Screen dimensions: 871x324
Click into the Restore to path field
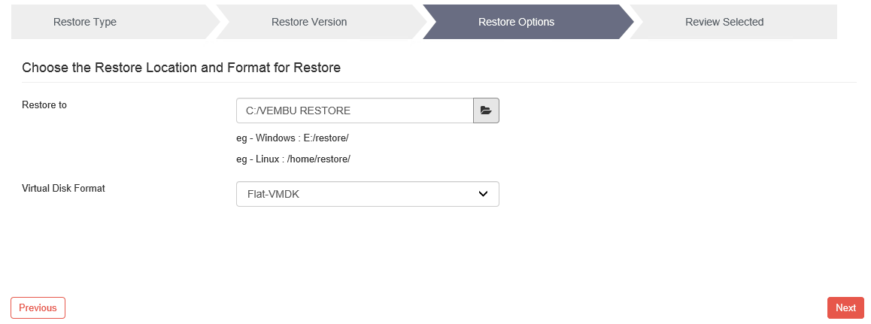tap(355, 111)
